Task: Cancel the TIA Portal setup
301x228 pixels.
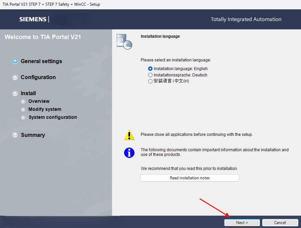Action: [280, 223]
